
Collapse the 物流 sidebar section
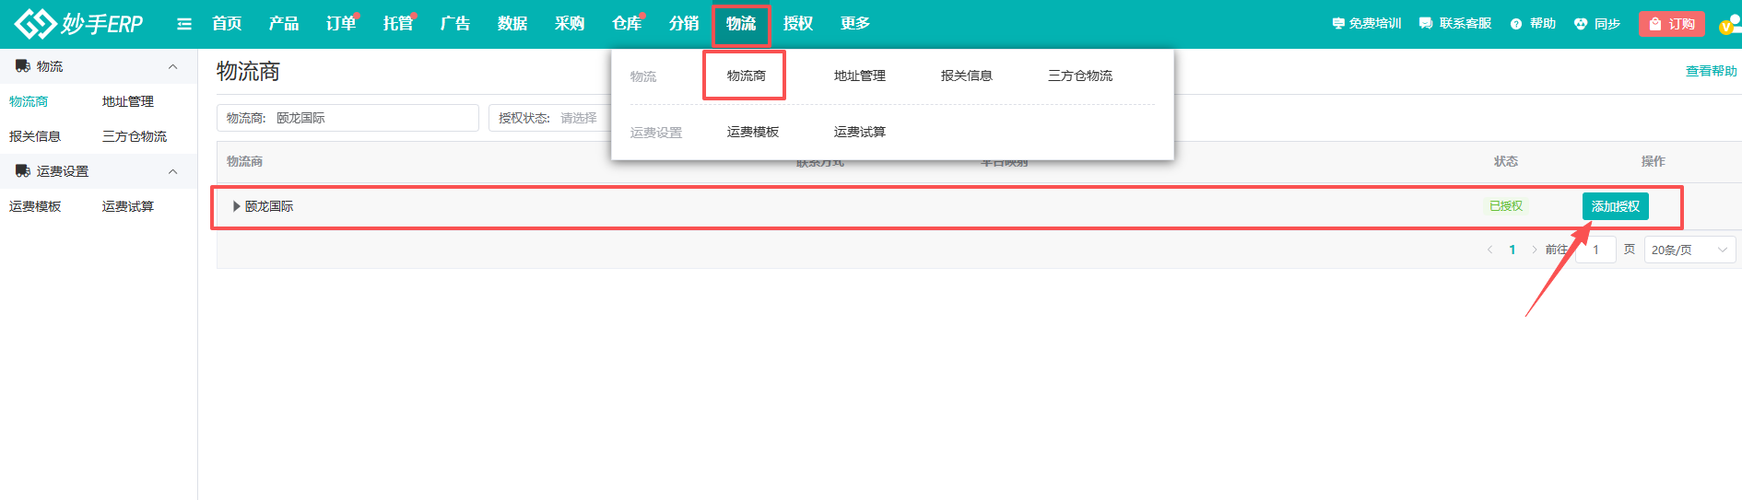click(x=172, y=66)
